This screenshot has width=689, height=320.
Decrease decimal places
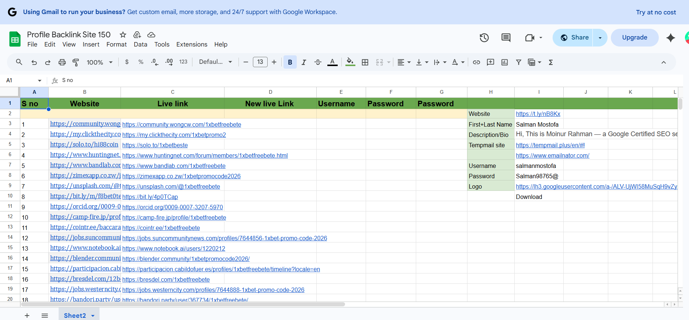point(155,62)
